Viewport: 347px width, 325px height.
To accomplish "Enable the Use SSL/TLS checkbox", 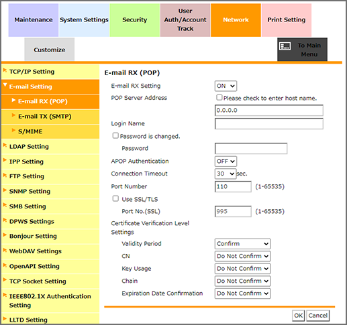I will coord(115,198).
